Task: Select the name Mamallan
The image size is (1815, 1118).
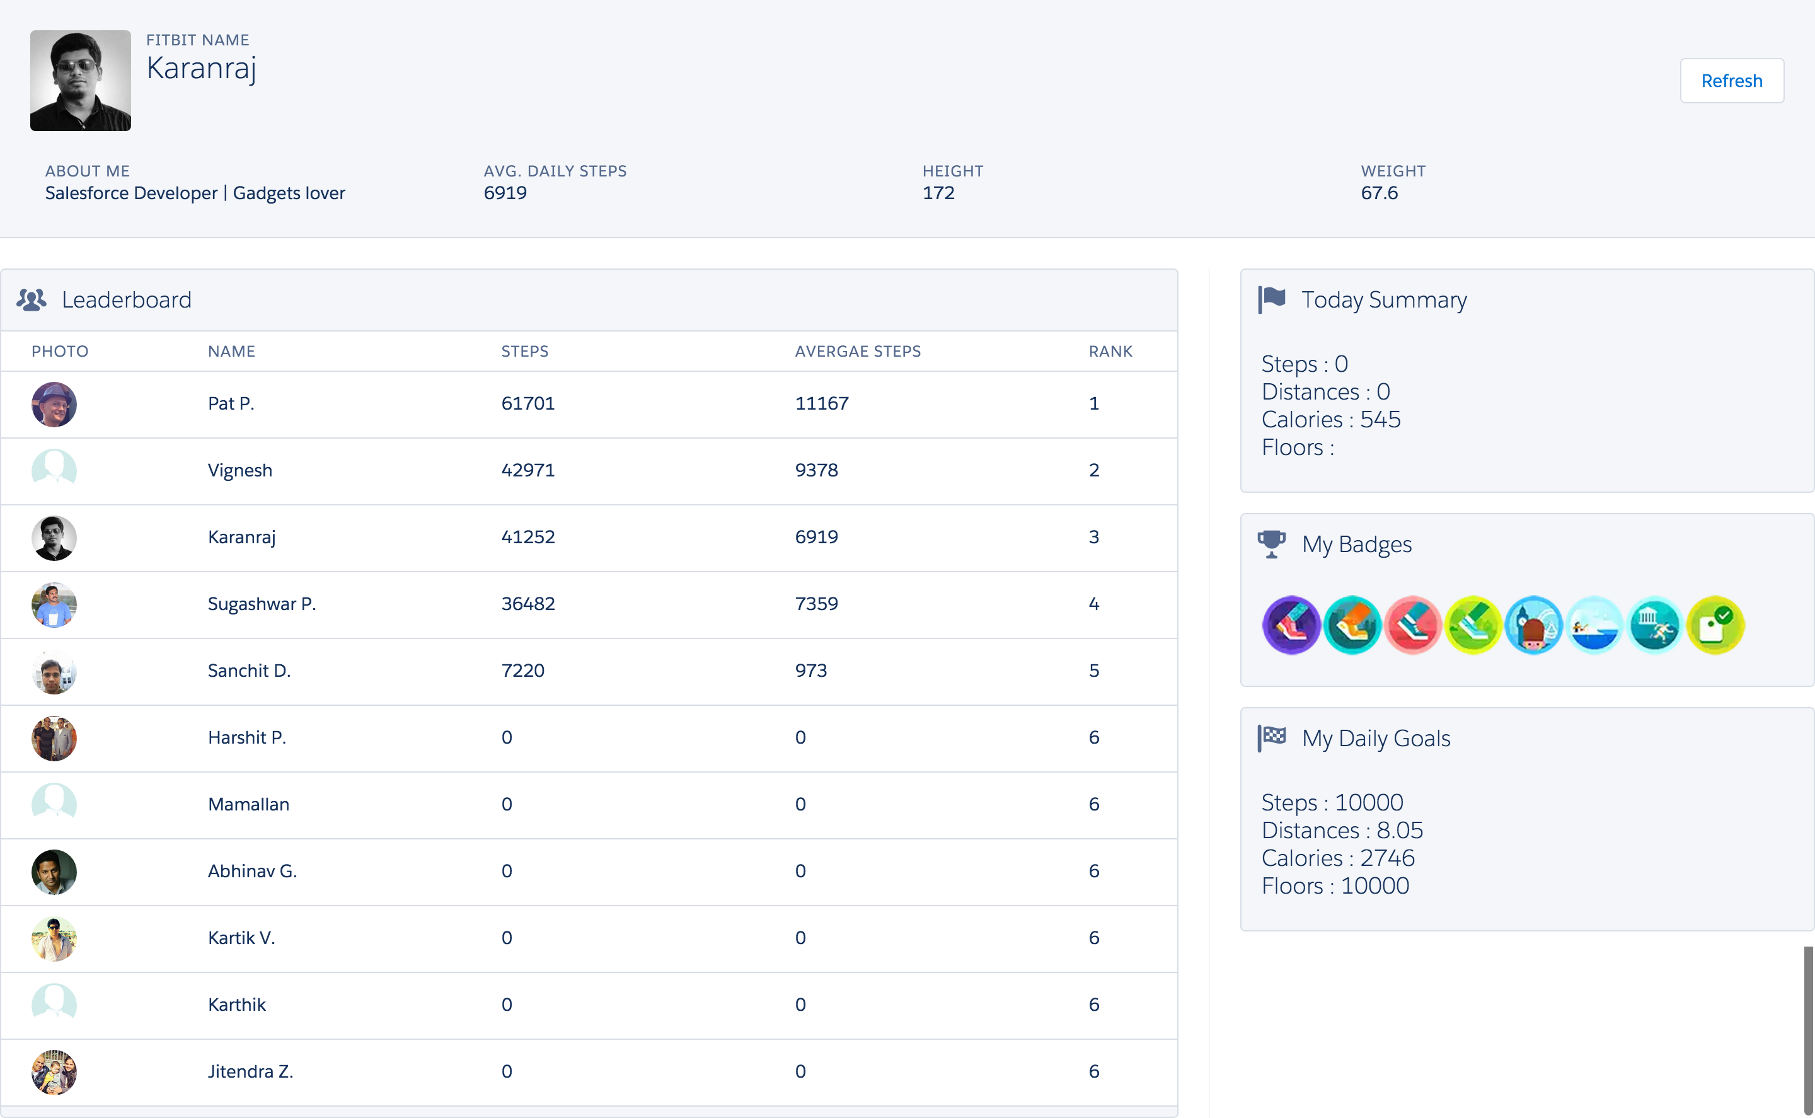Action: pos(248,805)
